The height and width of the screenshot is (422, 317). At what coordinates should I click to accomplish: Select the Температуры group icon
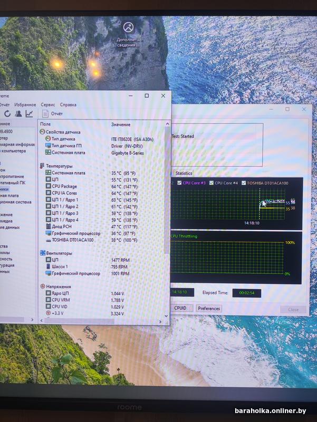click(x=42, y=166)
